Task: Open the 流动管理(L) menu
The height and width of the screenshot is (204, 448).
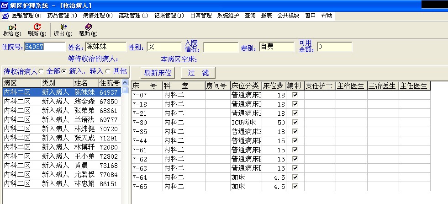Action: [133, 16]
